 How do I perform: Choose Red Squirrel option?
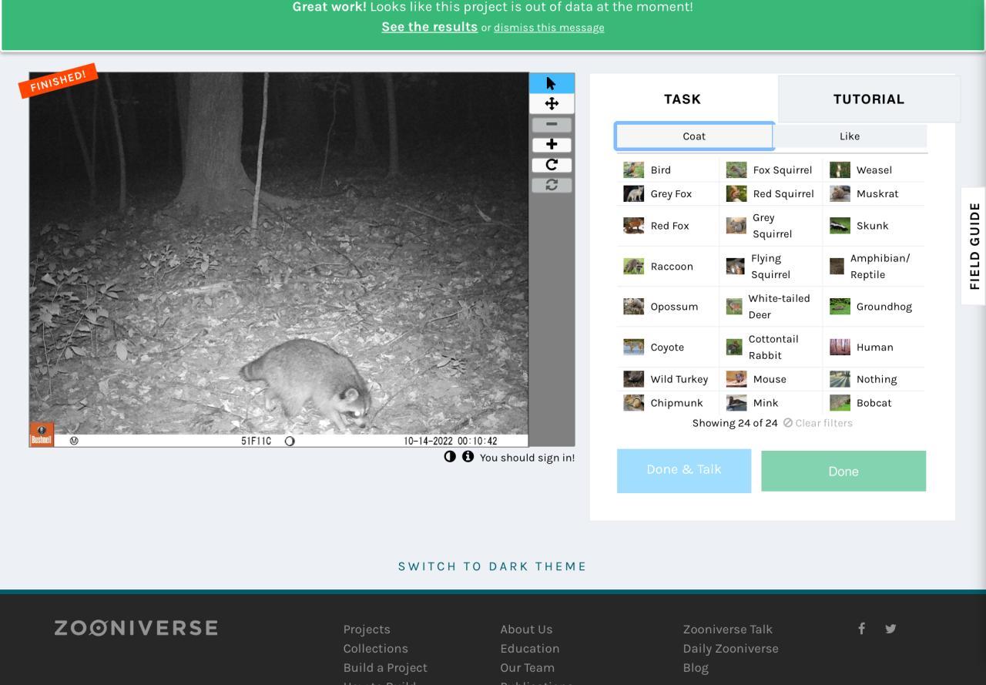771,193
